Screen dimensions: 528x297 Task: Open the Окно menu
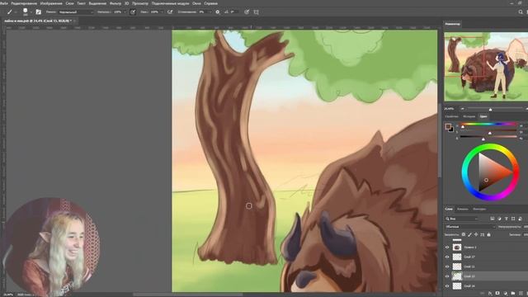coord(196,3)
